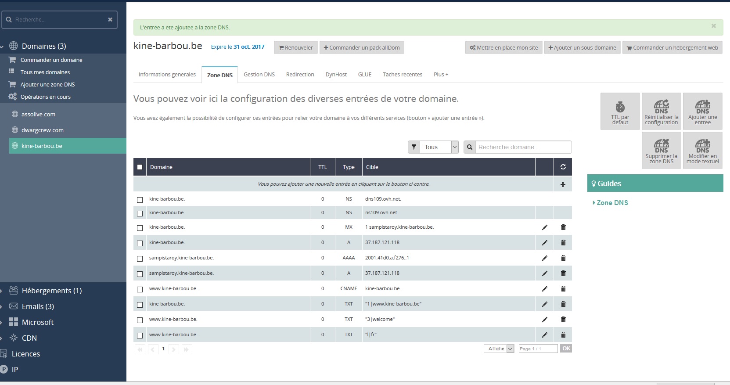Check the sampistaroy AAAA row checkbox

pos(140,259)
